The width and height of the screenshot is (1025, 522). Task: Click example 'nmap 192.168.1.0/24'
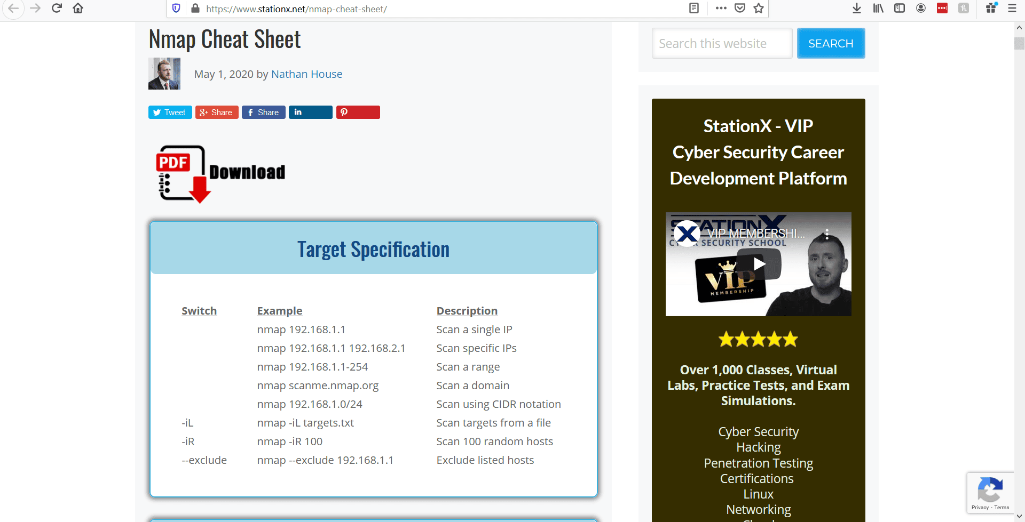(310, 404)
